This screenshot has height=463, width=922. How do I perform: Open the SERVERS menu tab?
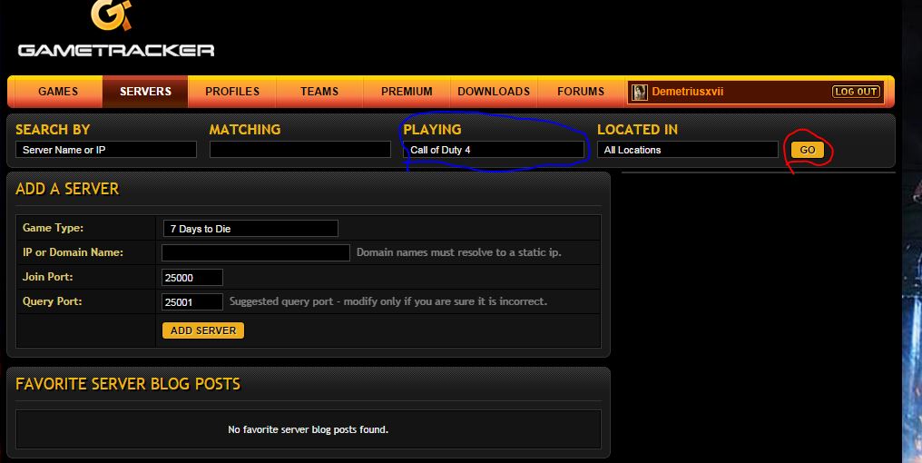point(145,91)
